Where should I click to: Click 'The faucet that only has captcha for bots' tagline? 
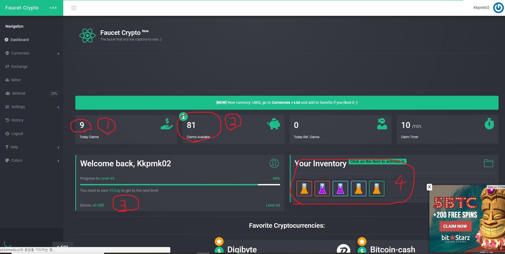click(131, 39)
